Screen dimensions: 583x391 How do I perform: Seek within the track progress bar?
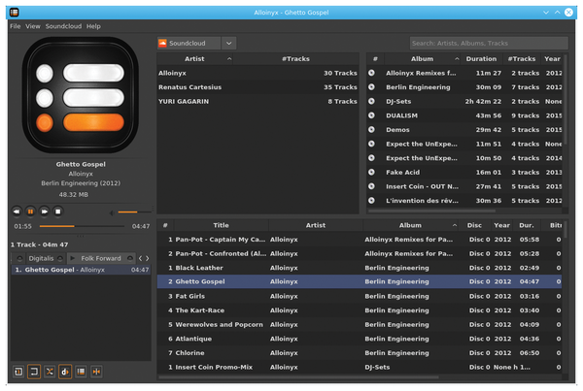pyautogui.click(x=82, y=226)
